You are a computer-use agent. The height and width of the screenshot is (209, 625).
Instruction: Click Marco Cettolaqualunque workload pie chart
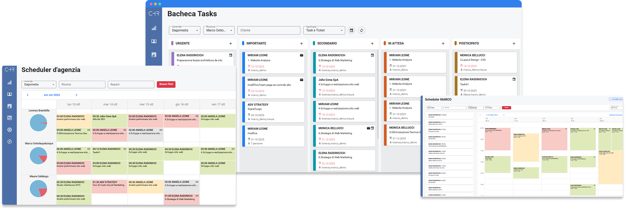click(38, 156)
